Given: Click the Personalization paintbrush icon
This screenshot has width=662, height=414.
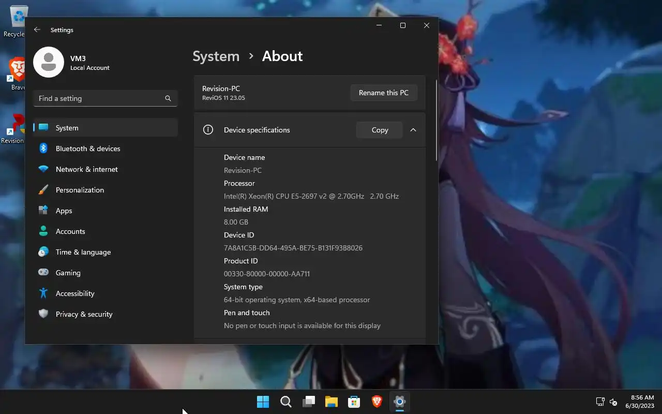Looking at the screenshot, I should (43, 190).
